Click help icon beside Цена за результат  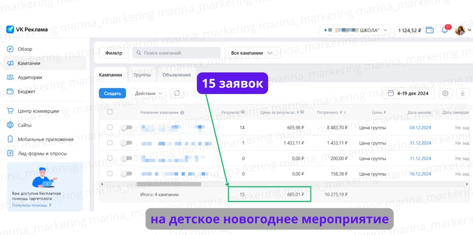(302, 112)
